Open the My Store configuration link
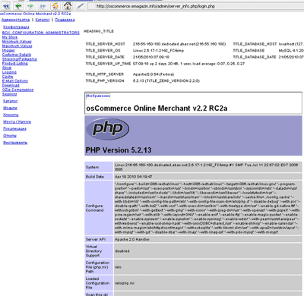This screenshot has width=304, height=296. pyautogui.click(x=10, y=37)
